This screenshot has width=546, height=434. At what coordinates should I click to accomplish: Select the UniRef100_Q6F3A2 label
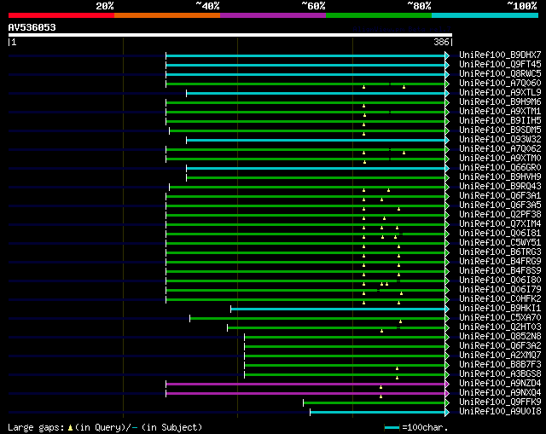[500, 346]
